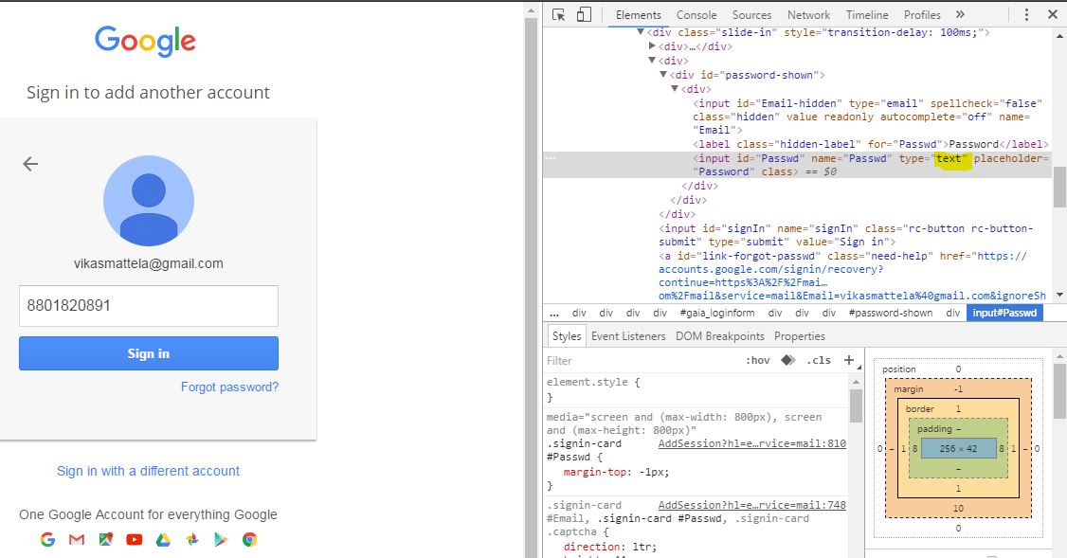Click the Google Drive icon

pyautogui.click(x=163, y=540)
